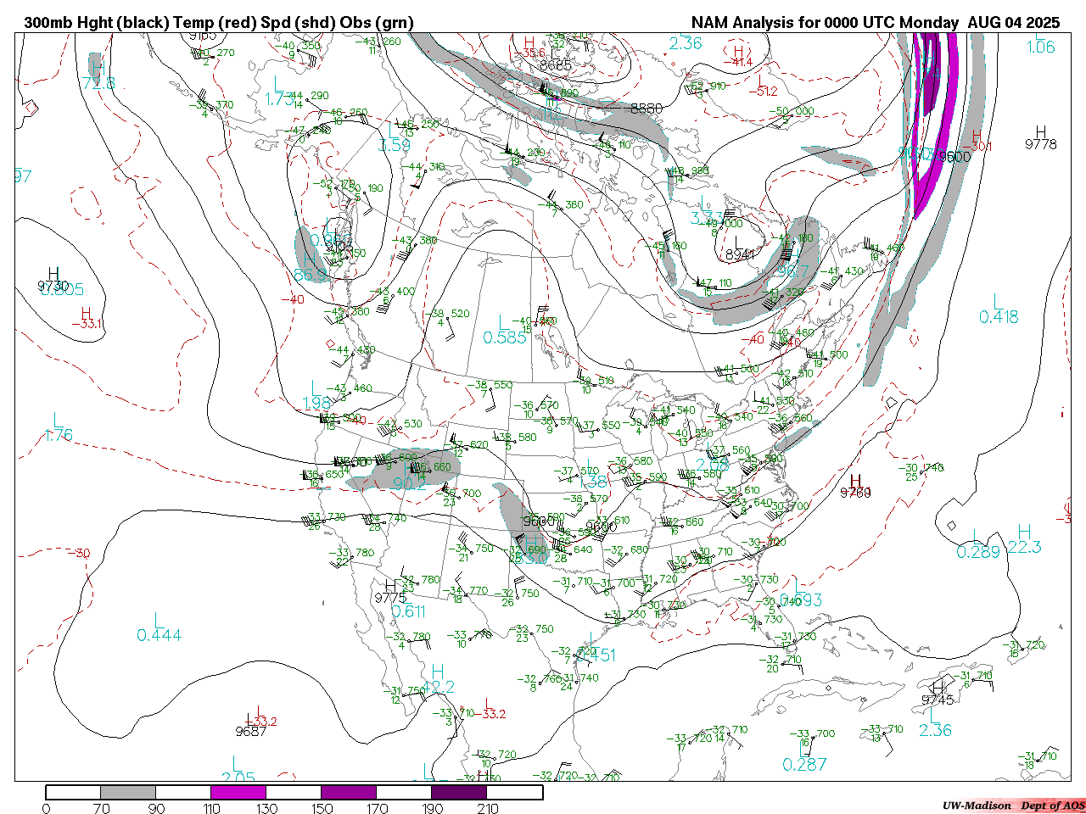Click the height value "9778"
This screenshot has height=814, width=1086.
pyautogui.click(x=1041, y=144)
